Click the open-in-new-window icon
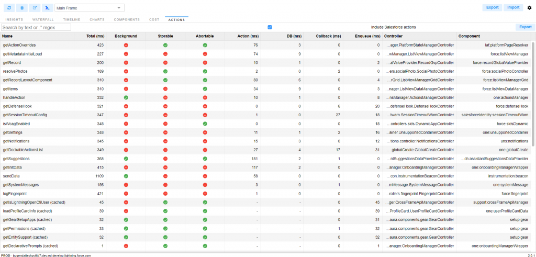 [x=35, y=8]
